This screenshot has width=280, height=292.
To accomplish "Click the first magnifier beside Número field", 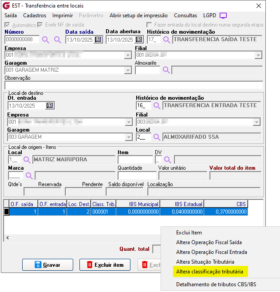I will coord(46,40).
